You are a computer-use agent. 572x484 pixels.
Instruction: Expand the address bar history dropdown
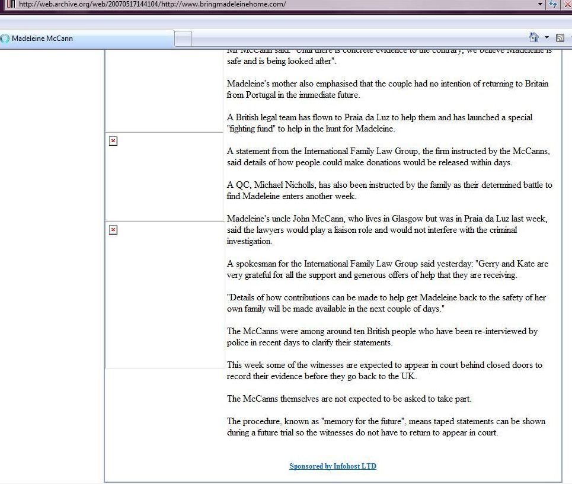pos(540,4)
